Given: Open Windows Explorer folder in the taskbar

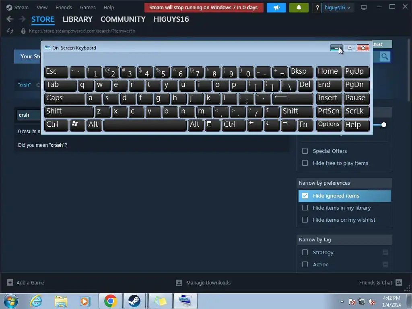Looking at the screenshot, I should pyautogui.click(x=61, y=301).
